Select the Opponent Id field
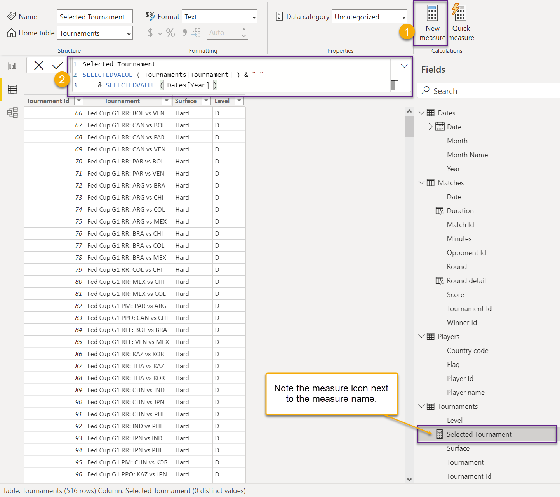Screen dimensions: 560x497 tap(466, 252)
